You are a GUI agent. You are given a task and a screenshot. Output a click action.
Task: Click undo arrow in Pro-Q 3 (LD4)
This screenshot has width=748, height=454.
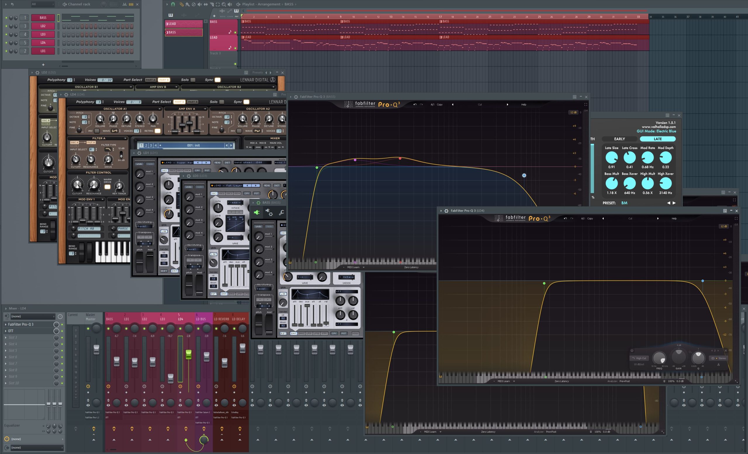[x=565, y=219]
